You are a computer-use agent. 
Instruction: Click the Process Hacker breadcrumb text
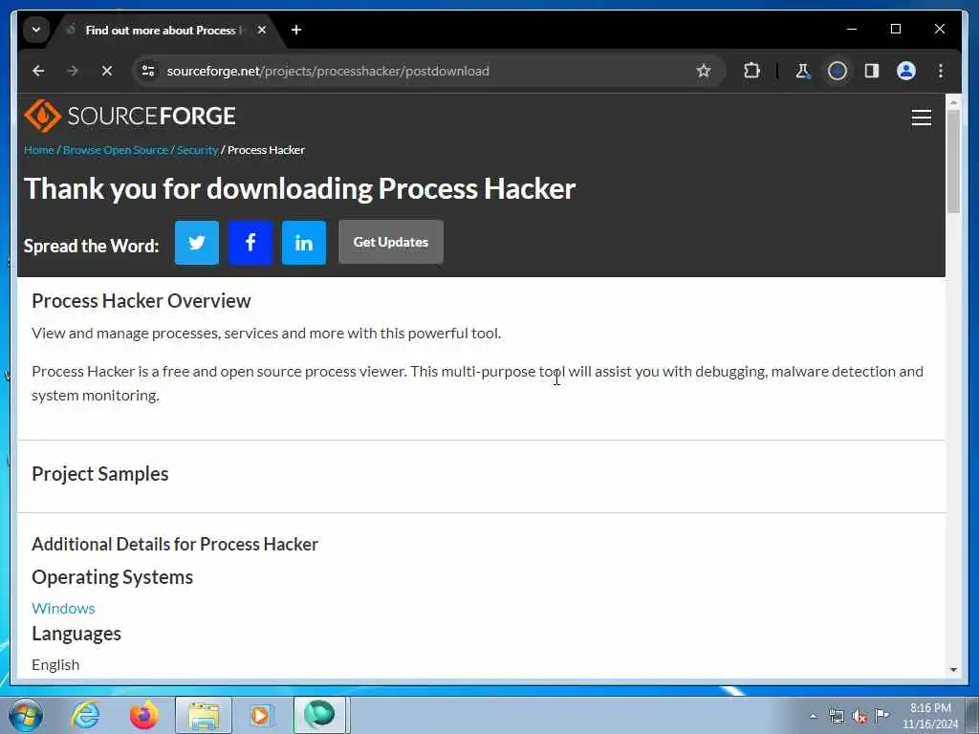pyautogui.click(x=266, y=150)
